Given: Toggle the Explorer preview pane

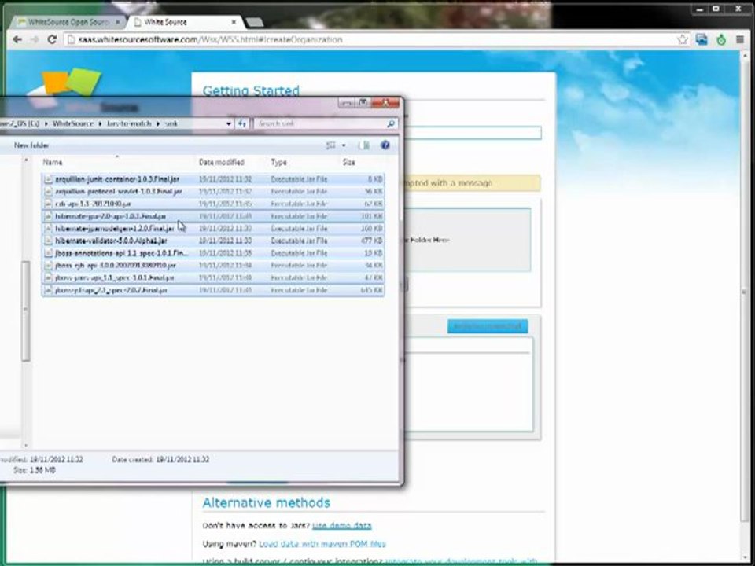Looking at the screenshot, I should pos(363,145).
